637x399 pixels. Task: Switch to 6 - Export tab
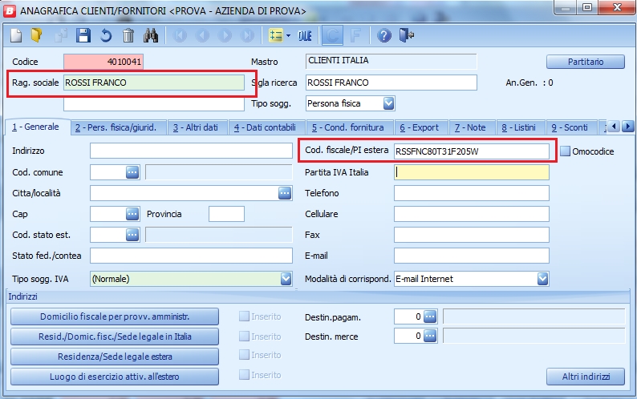[420, 127]
